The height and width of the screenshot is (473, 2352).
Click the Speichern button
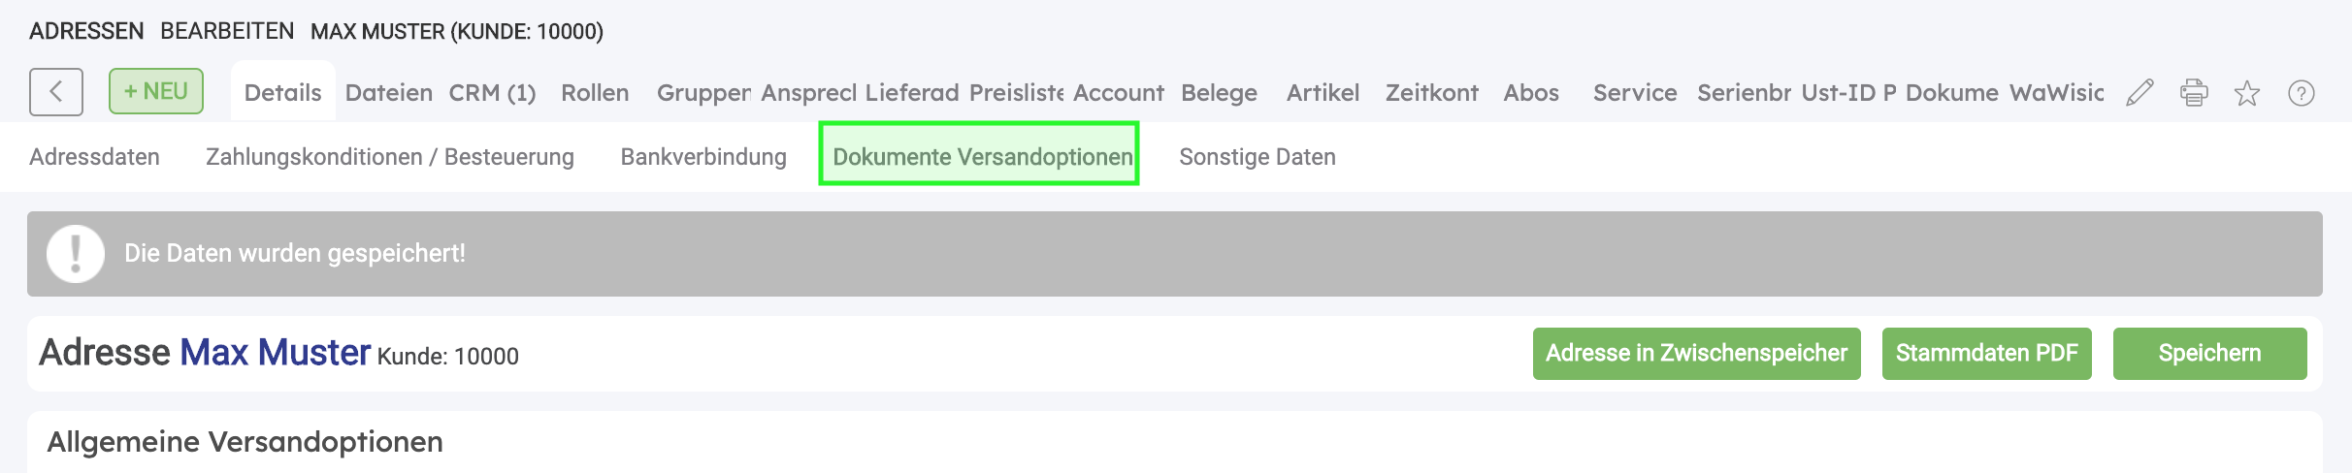point(2210,354)
